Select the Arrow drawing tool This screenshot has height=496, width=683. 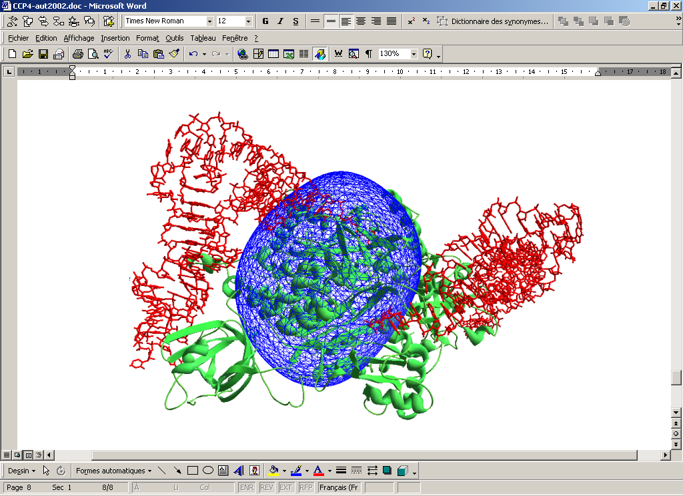(x=177, y=471)
